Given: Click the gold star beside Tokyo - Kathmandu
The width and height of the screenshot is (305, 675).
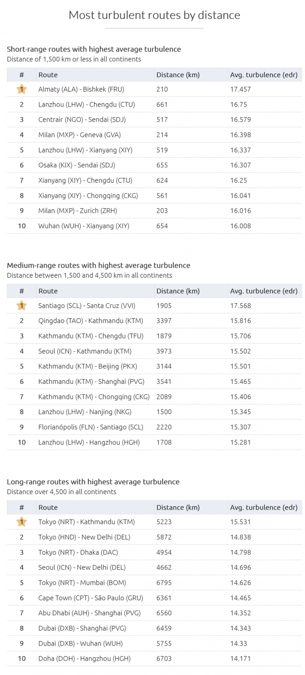Looking at the screenshot, I should tap(21, 522).
